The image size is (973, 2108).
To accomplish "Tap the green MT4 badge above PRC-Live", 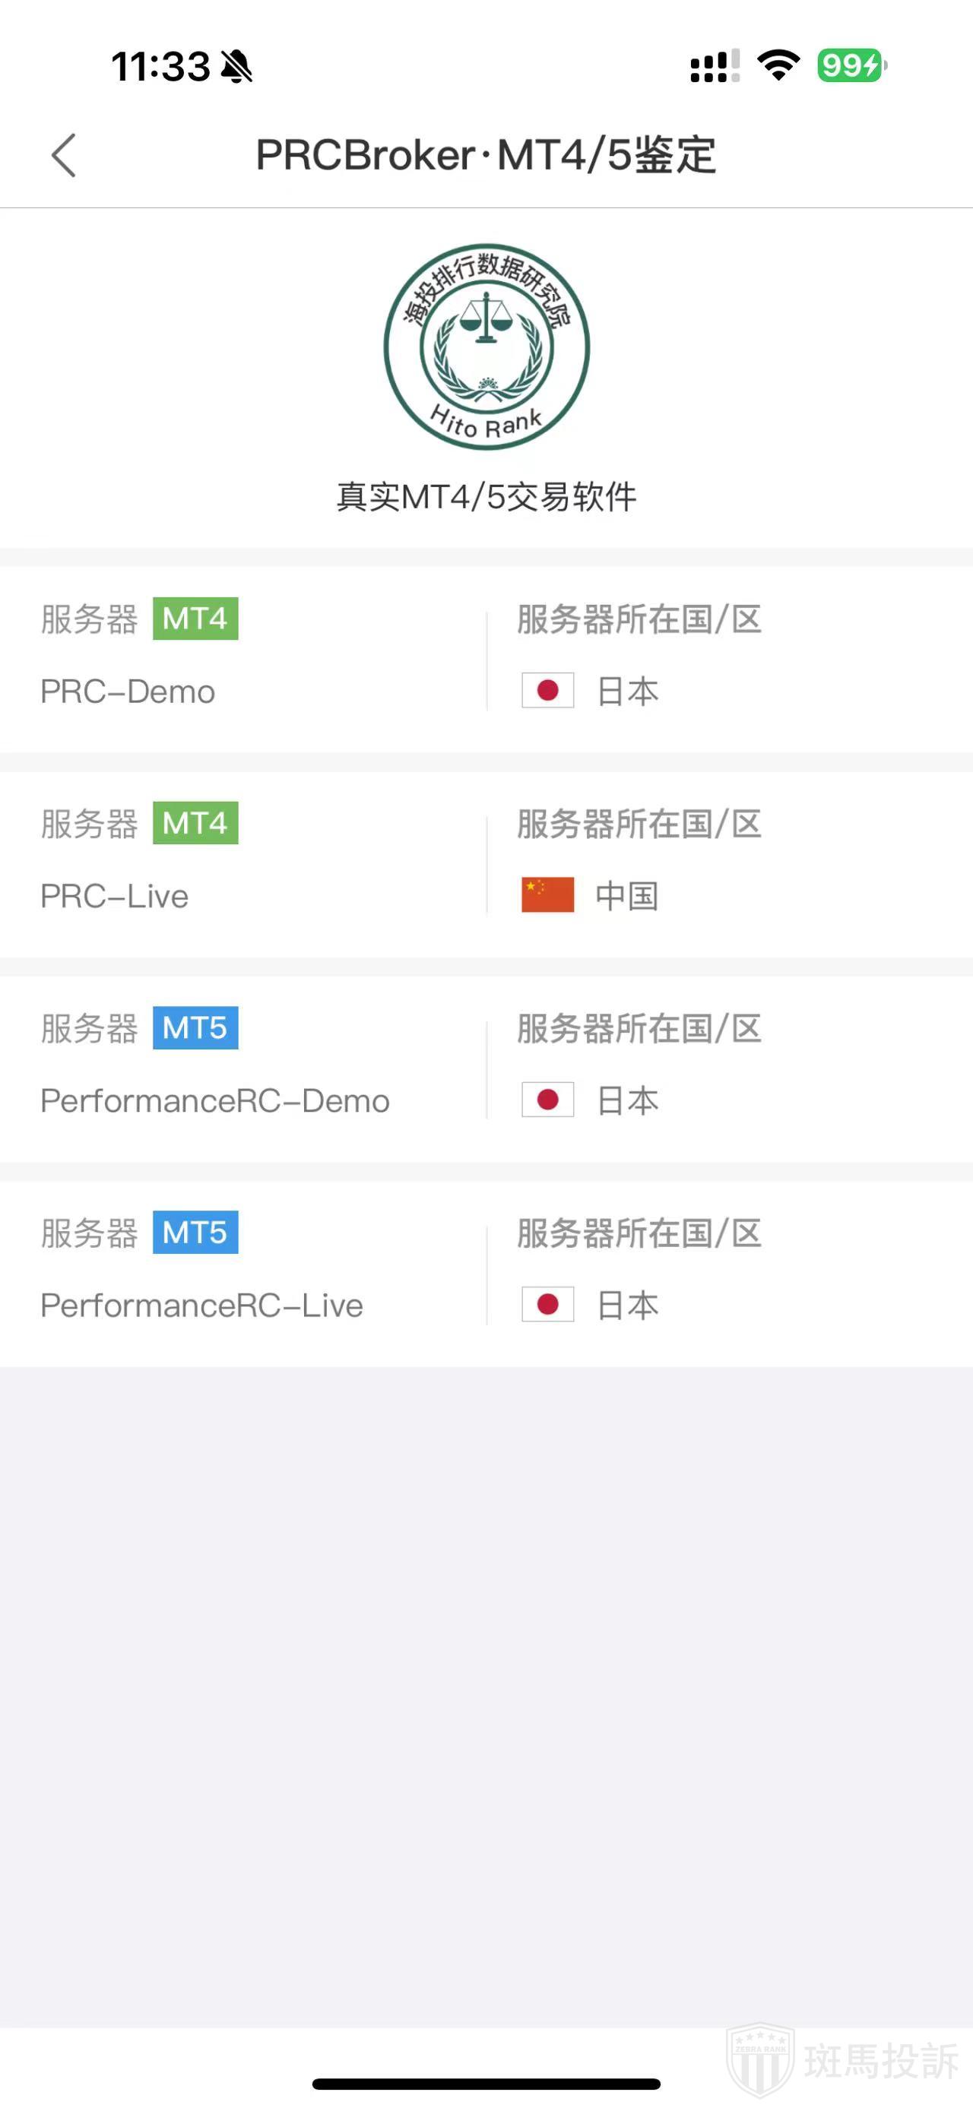I will click(x=195, y=823).
